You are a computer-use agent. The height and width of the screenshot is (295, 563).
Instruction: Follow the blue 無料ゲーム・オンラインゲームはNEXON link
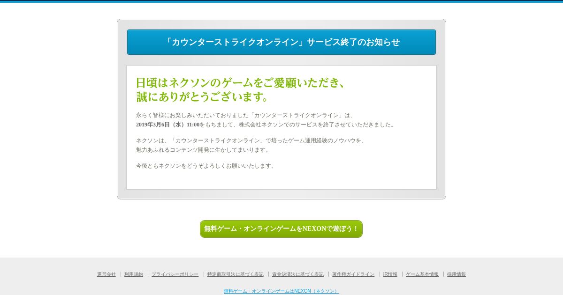pyautogui.click(x=281, y=291)
